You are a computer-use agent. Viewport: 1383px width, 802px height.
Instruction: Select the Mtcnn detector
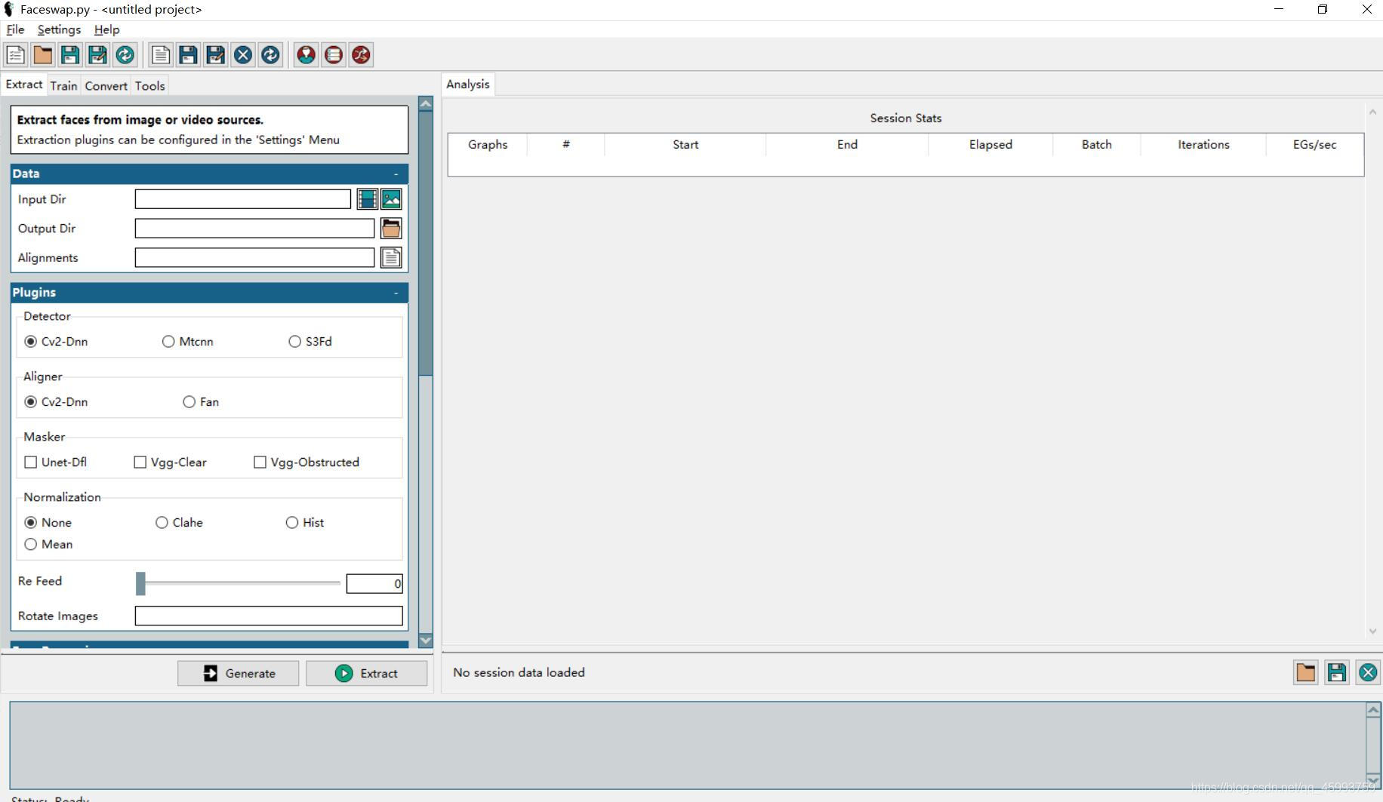click(188, 342)
